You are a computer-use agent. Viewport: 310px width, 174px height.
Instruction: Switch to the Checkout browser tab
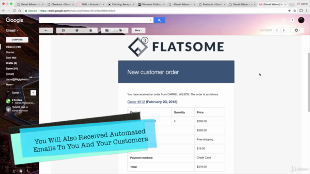coord(61,4)
